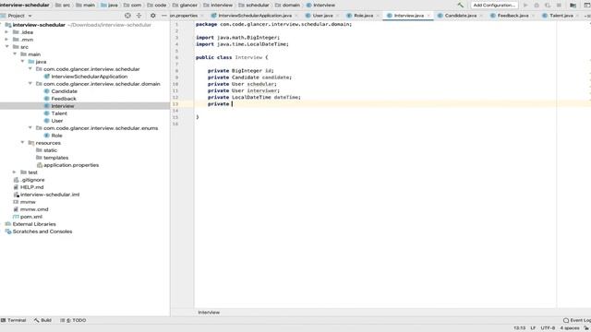Screen dimensions: 591x332
Task: Click the InterviewSchedularApplication class icon in tree
Action: [x=47, y=77]
